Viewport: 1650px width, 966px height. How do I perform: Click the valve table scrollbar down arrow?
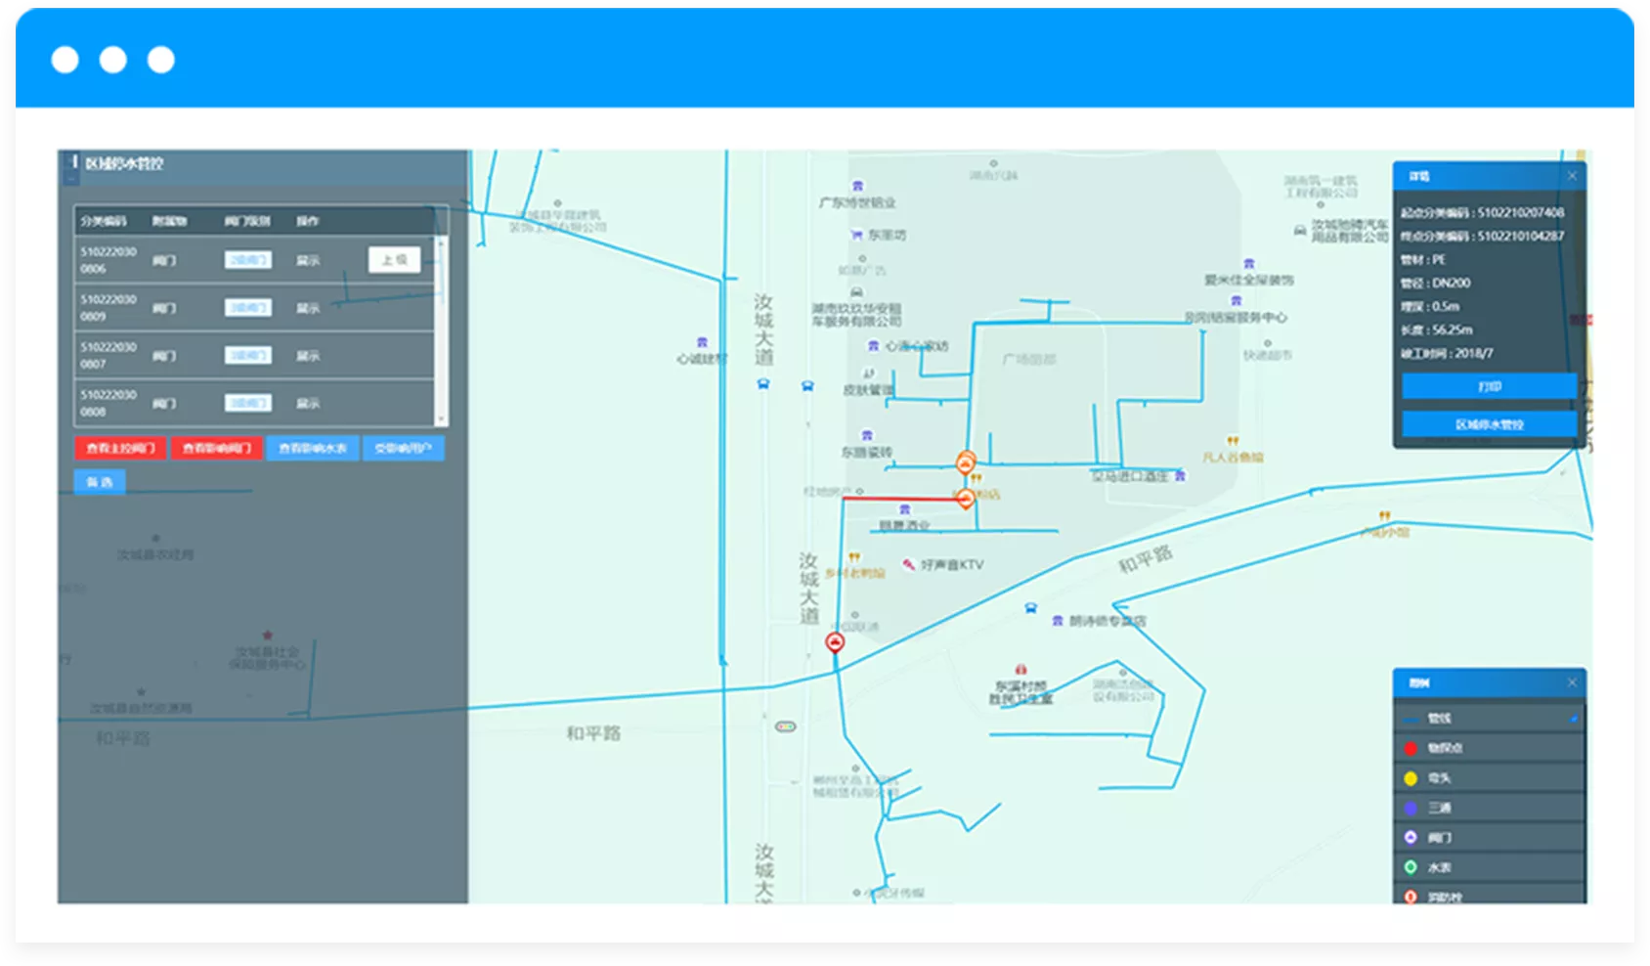click(x=442, y=419)
